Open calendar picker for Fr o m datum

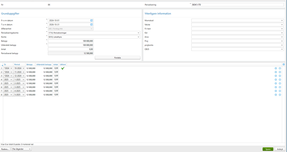click(92, 20)
